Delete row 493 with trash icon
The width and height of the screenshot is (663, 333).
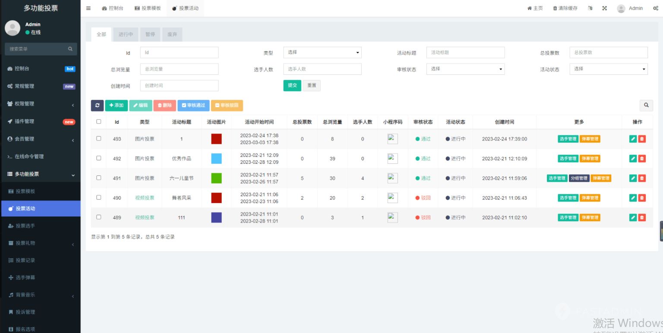pyautogui.click(x=642, y=139)
